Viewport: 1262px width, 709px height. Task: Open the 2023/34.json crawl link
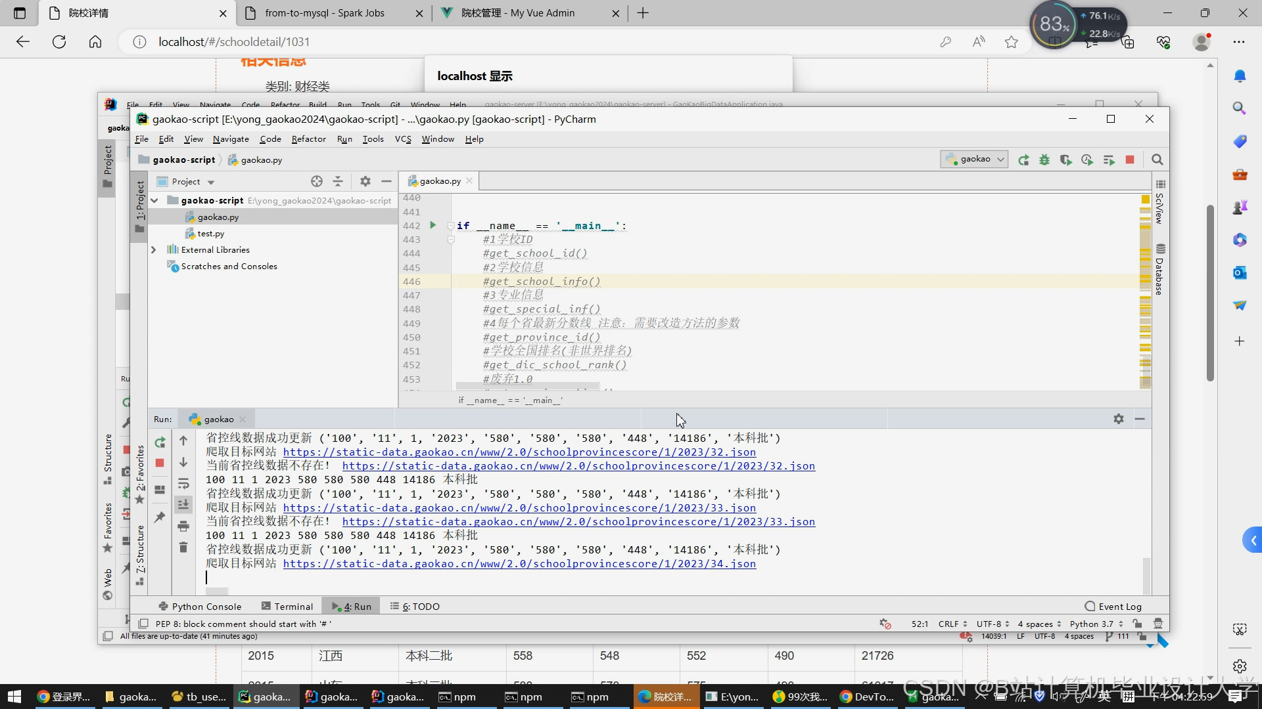point(519,564)
